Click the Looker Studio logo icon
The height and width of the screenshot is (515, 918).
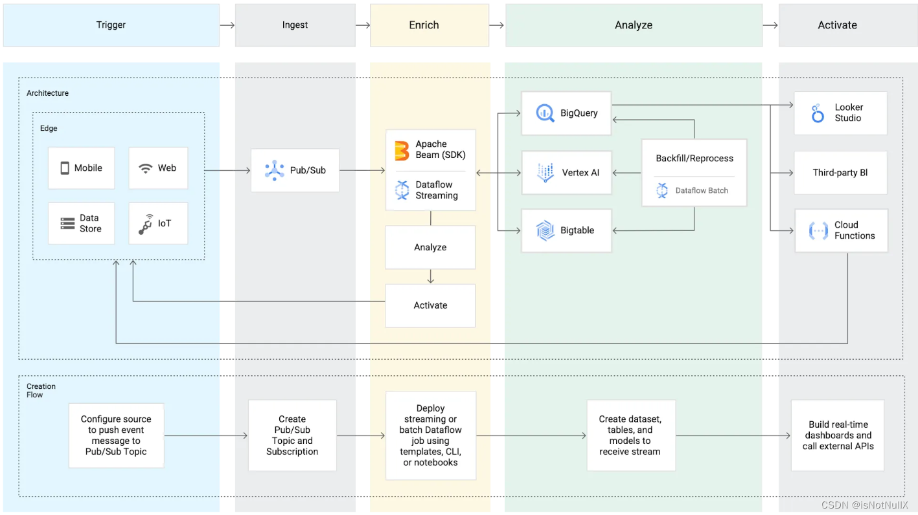pyautogui.click(x=818, y=113)
